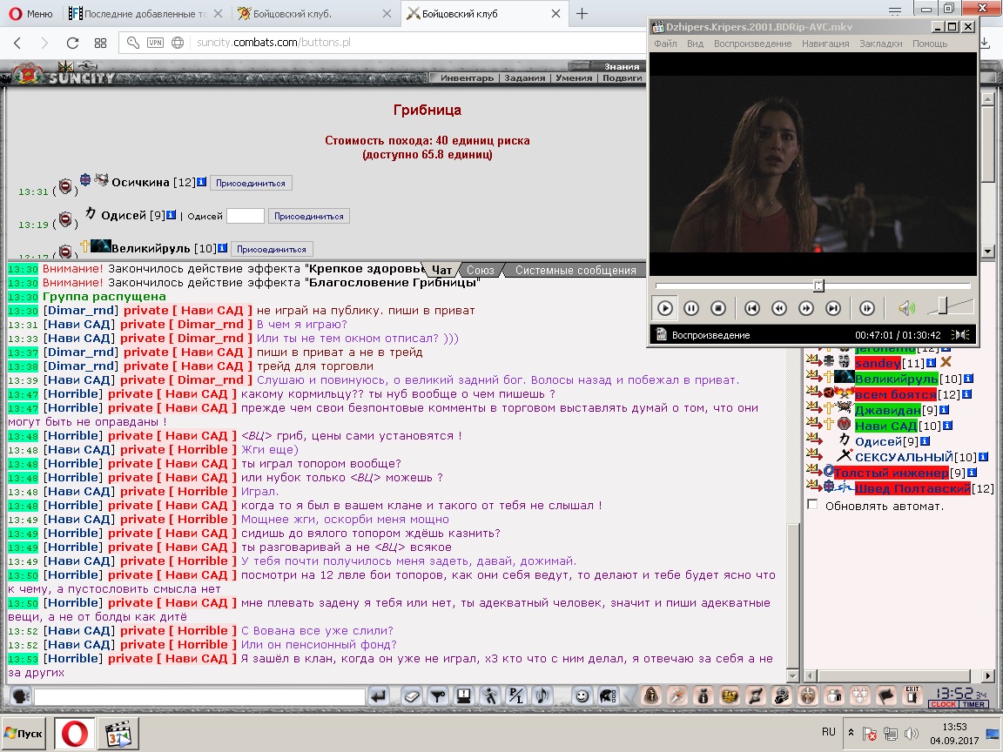
Task: Click the Пуск start button
Action: [24, 734]
